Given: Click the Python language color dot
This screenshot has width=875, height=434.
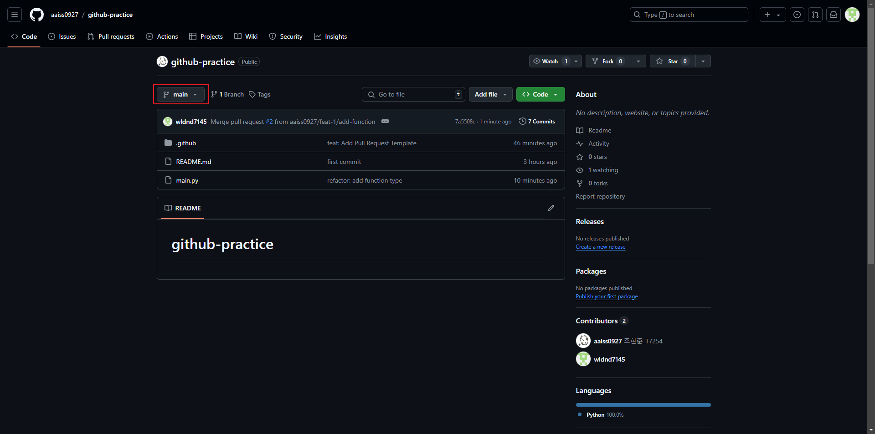Looking at the screenshot, I should [580, 414].
